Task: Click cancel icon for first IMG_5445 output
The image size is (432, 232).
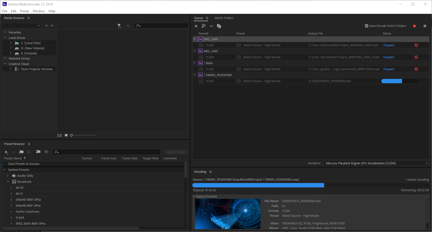Action: click(416, 45)
